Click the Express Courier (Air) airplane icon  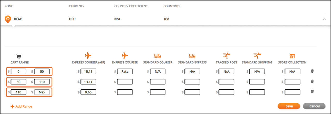[x=88, y=55]
